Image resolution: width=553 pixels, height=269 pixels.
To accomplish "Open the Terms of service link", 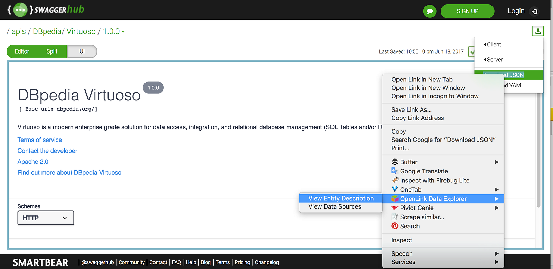I will [40, 140].
